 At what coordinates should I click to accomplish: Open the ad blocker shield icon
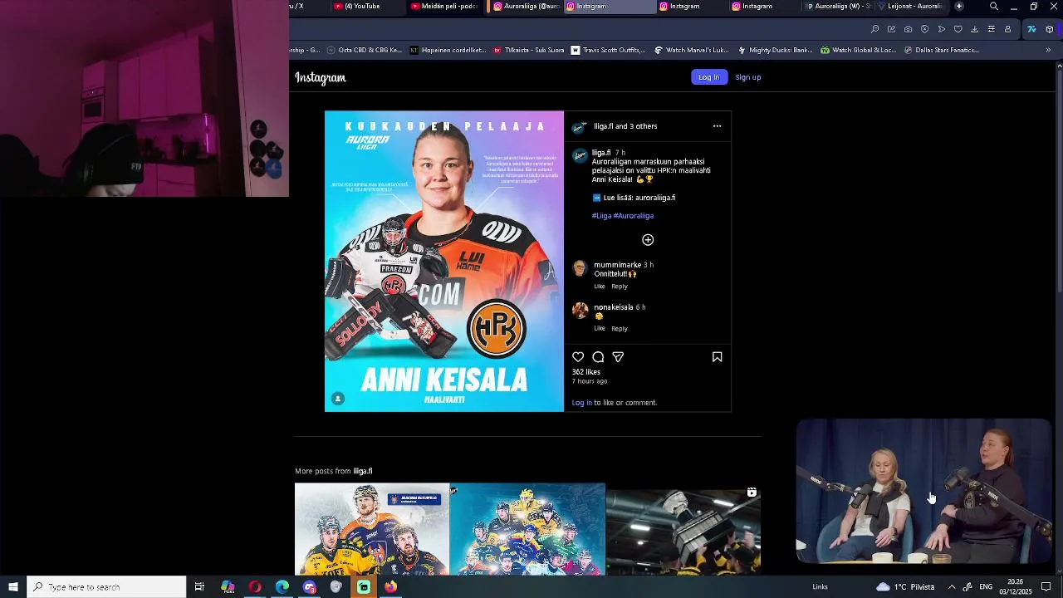pos(924,29)
